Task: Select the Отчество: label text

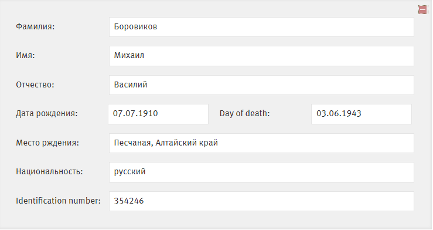Action: [x=35, y=84]
